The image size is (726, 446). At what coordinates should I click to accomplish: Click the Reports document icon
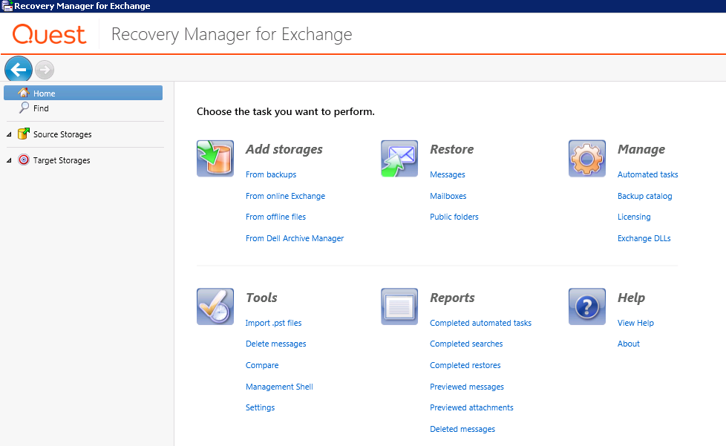click(x=399, y=306)
